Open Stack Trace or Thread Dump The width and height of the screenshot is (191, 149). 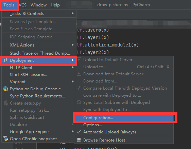tap(39, 53)
